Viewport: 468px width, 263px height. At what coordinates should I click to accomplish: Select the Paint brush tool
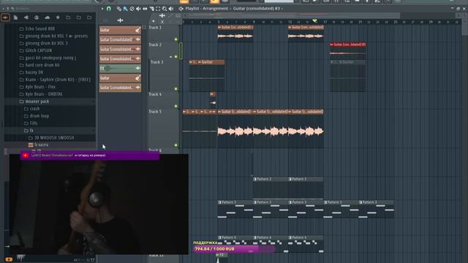pyautogui.click(x=125, y=9)
